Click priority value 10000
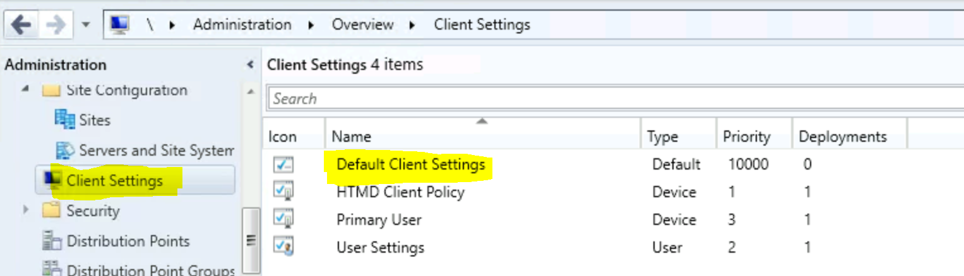The height and width of the screenshot is (276, 964). click(x=748, y=164)
